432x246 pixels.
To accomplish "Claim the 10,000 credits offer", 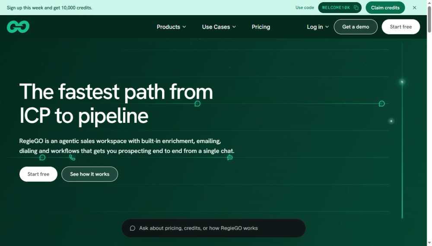I will click(x=385, y=8).
